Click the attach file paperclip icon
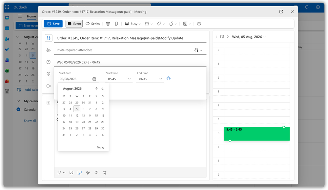Viewport: 328px width, 190px height. coord(59,172)
